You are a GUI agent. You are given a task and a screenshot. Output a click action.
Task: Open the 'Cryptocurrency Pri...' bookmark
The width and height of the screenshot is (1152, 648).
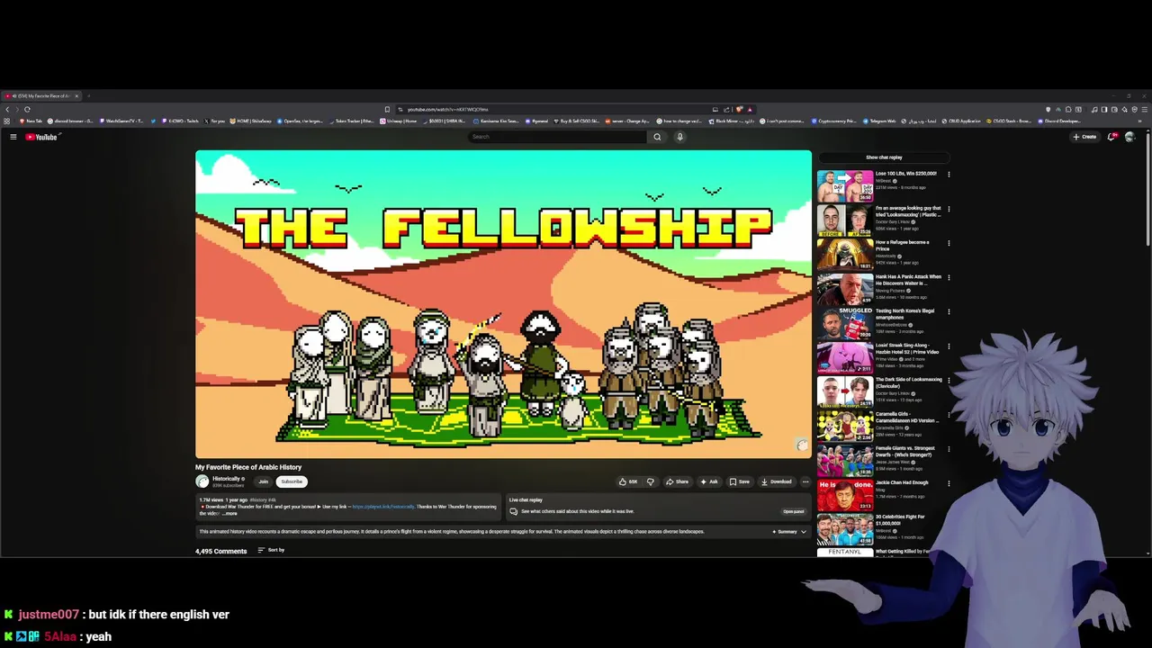pyautogui.click(x=833, y=121)
